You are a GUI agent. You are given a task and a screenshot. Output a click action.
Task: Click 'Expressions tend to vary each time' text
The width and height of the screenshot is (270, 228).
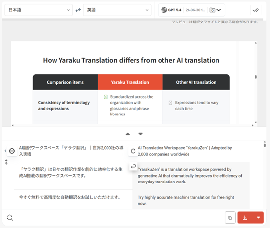pos(197,106)
